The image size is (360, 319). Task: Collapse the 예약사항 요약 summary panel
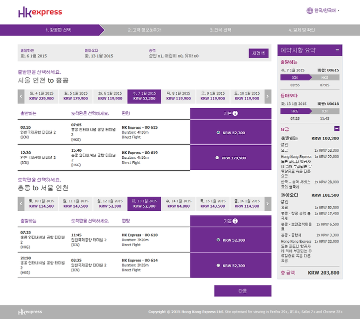click(x=337, y=50)
